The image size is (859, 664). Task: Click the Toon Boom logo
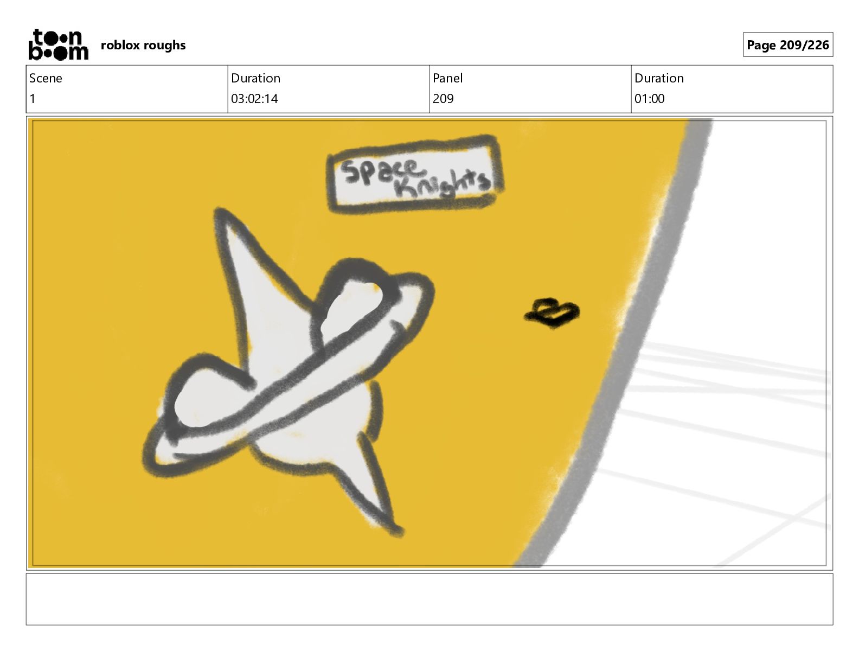[x=58, y=44]
